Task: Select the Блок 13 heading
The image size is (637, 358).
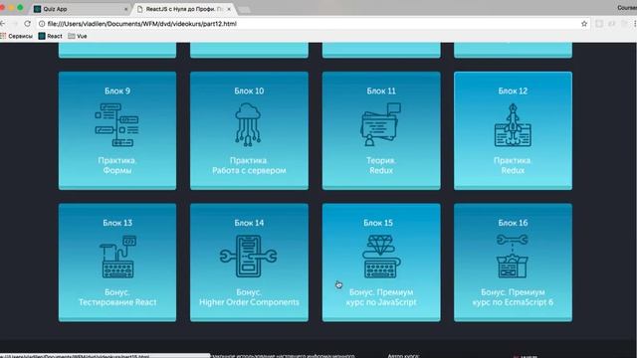Action: coord(117,223)
